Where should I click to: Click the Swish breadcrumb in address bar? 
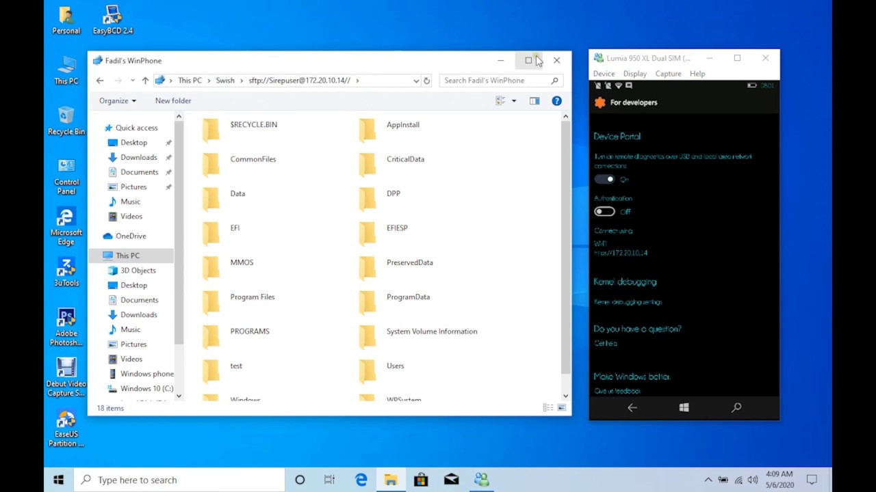(225, 81)
